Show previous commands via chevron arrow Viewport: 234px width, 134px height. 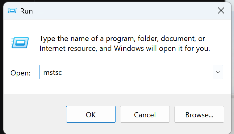[x=218, y=72]
